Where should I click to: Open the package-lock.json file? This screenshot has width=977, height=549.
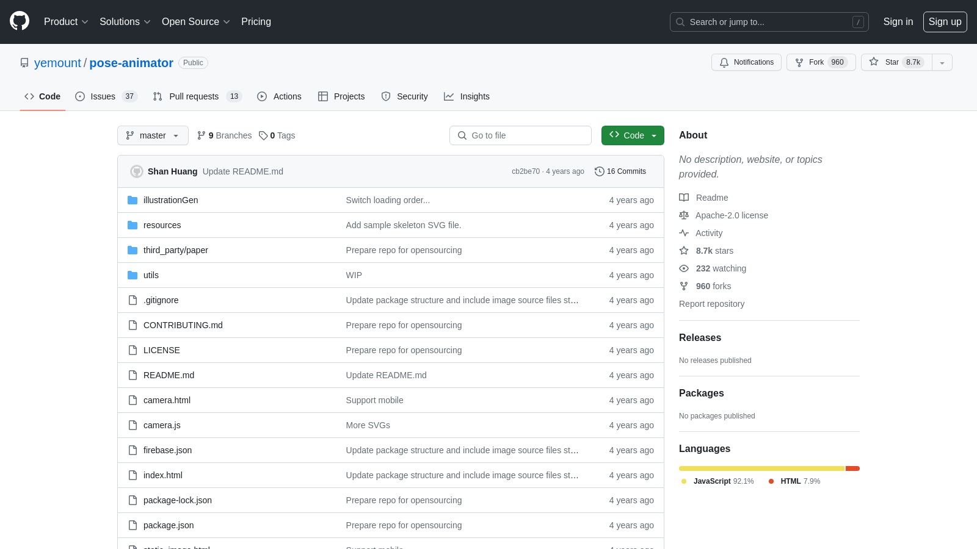click(x=178, y=500)
